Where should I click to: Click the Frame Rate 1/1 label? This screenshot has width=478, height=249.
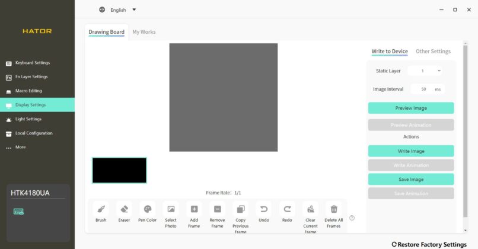click(224, 193)
